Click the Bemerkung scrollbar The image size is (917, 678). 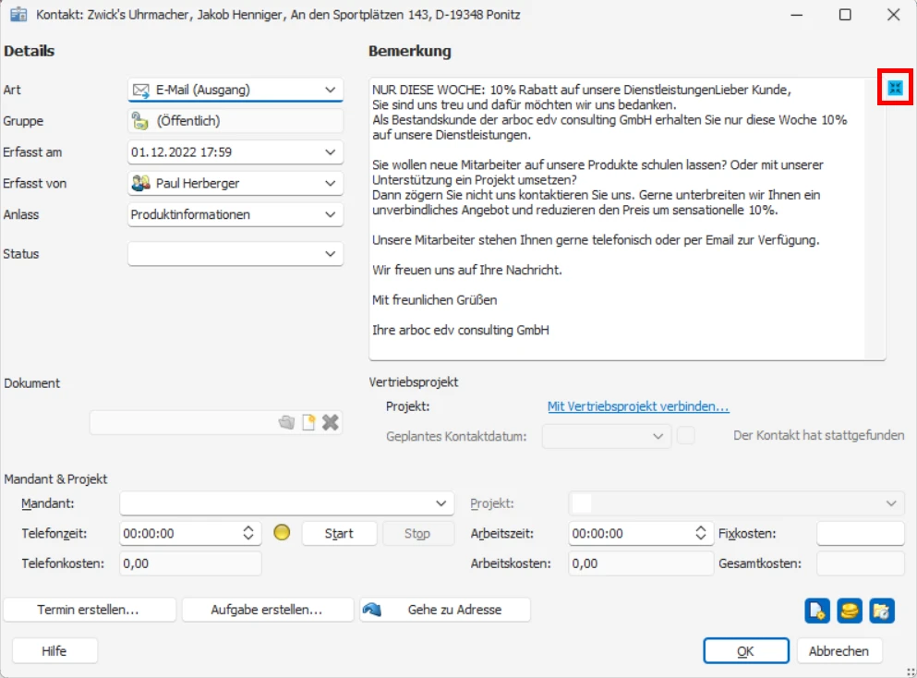click(x=875, y=219)
